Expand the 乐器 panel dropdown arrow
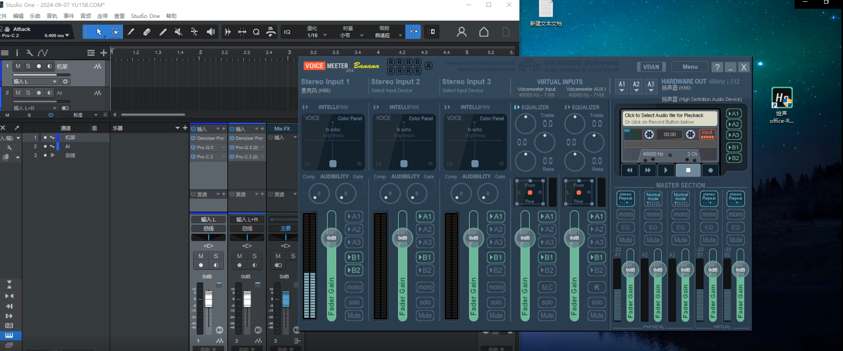Image resolution: width=843 pixels, height=351 pixels. (177, 128)
